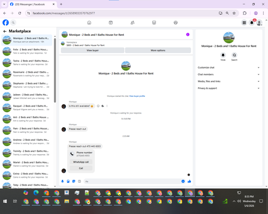Open the taskbar clock showing 8:35 PM

point(249,201)
